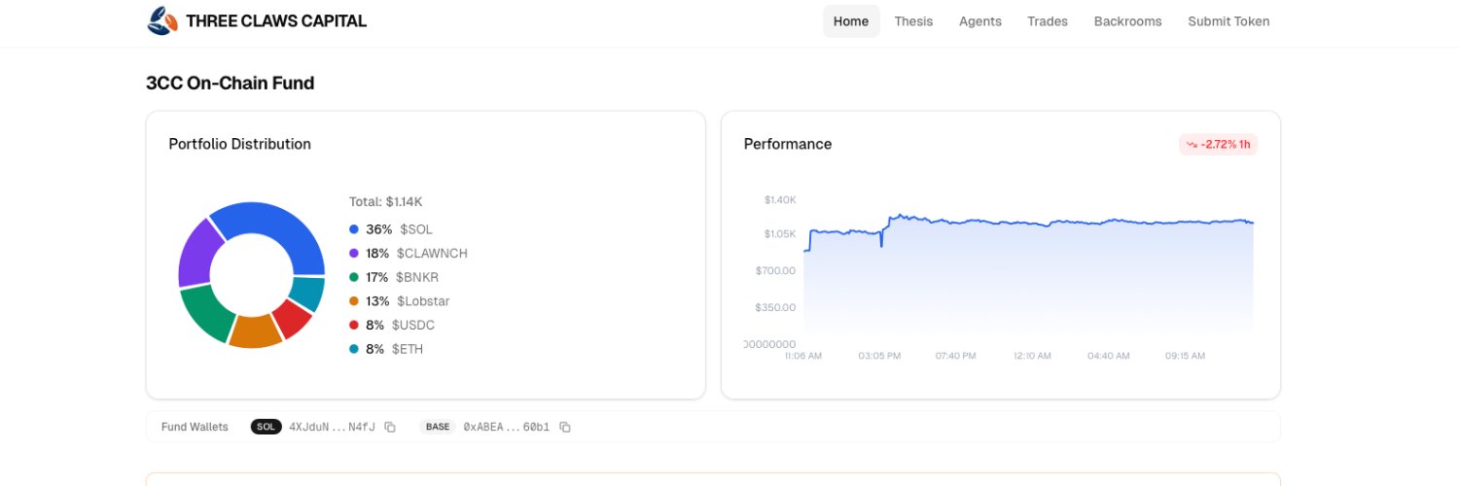Open the Home nav tab
This screenshot has width=1459, height=486.
[851, 21]
